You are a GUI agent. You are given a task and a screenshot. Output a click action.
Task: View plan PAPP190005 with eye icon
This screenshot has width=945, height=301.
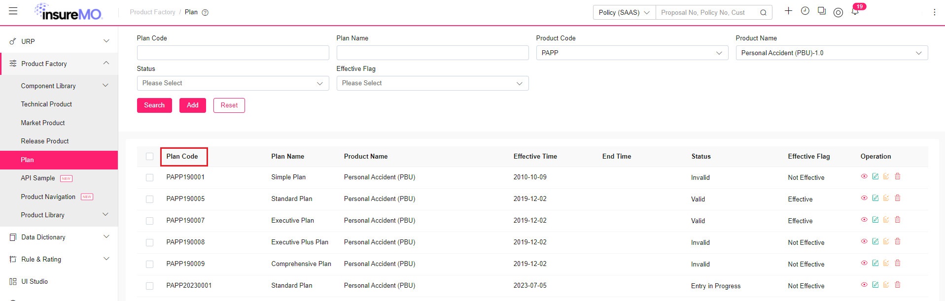[864, 198]
